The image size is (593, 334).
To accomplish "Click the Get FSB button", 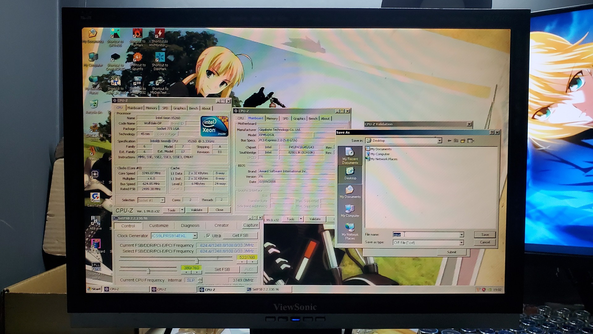I will pyautogui.click(x=240, y=235).
